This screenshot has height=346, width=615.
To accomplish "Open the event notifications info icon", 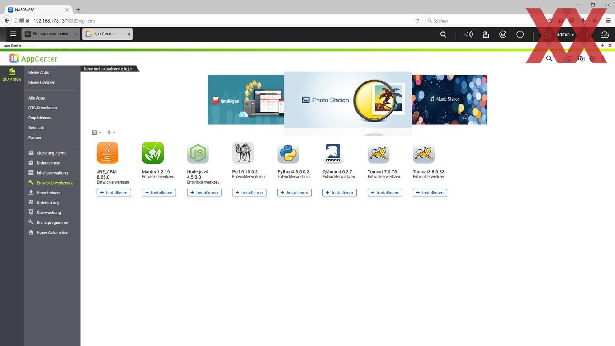I will tap(520, 34).
